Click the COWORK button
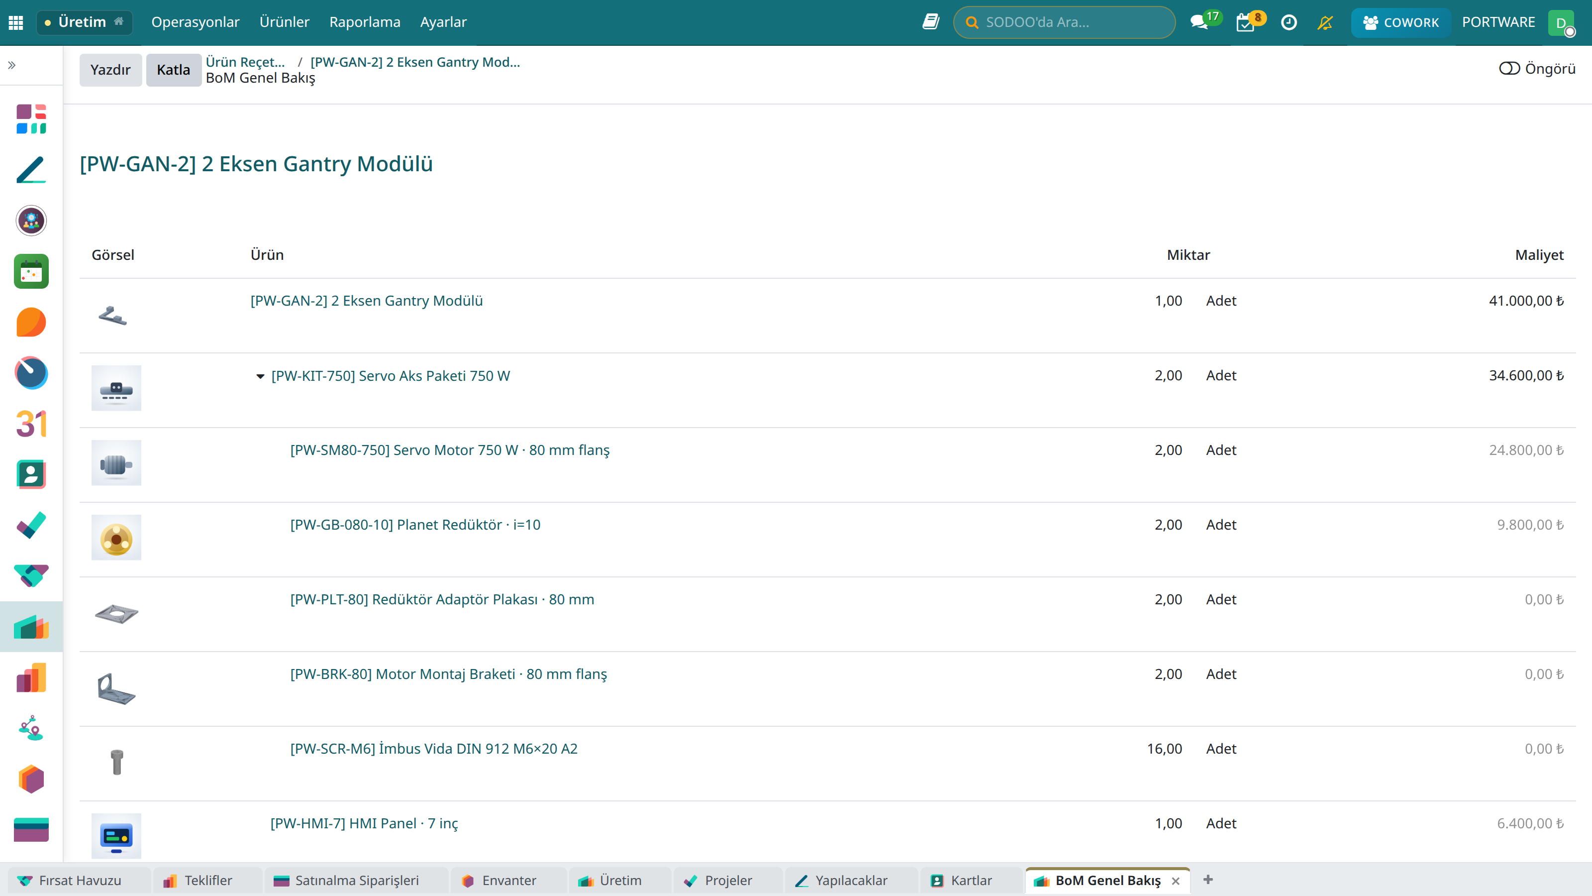The image size is (1592, 896). click(x=1400, y=22)
